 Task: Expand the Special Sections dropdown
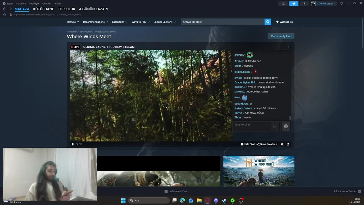(165, 22)
